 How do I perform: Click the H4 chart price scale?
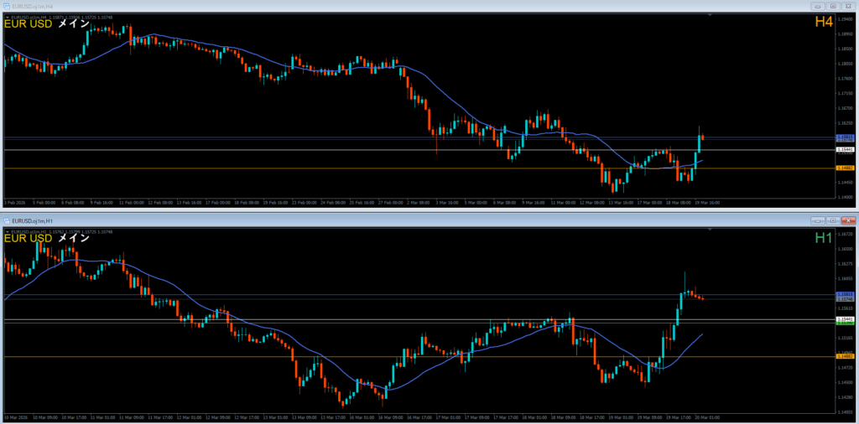[x=846, y=92]
